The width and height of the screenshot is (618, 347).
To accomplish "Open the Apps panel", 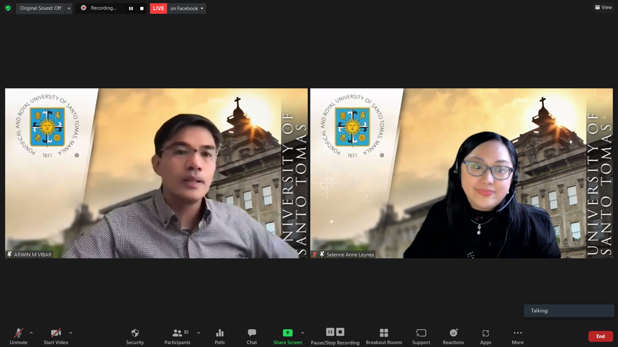I will (485, 333).
